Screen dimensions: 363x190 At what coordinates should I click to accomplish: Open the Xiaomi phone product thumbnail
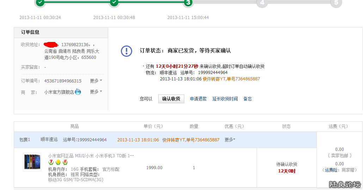point(32,162)
